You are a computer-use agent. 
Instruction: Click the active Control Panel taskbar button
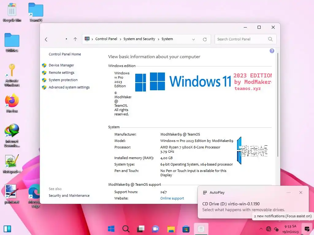[201, 229]
